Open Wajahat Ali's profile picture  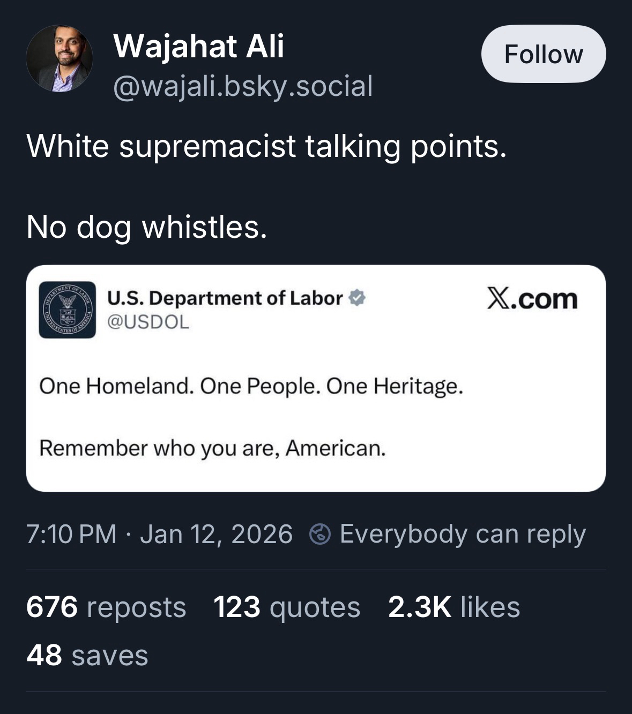click(x=59, y=58)
